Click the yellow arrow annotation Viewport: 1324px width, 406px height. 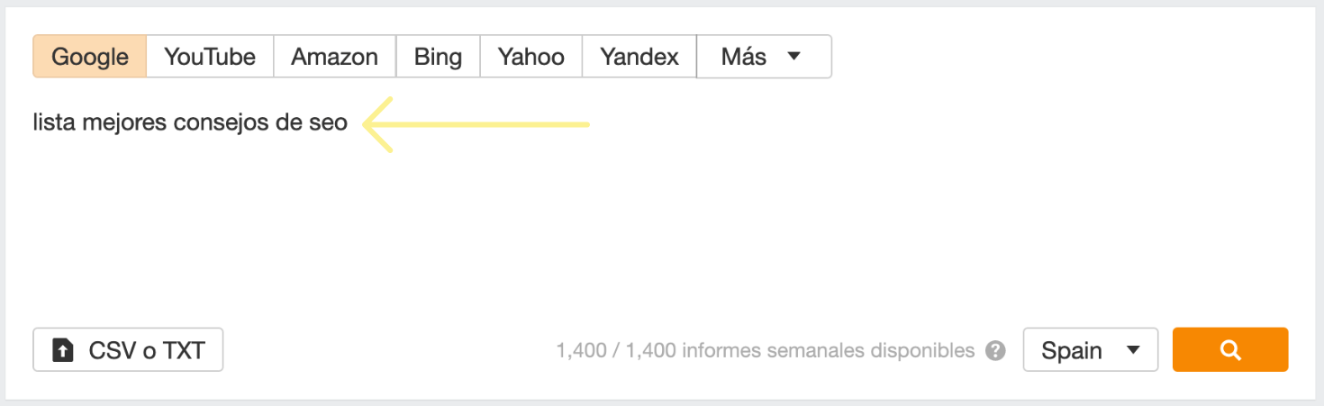pos(476,124)
